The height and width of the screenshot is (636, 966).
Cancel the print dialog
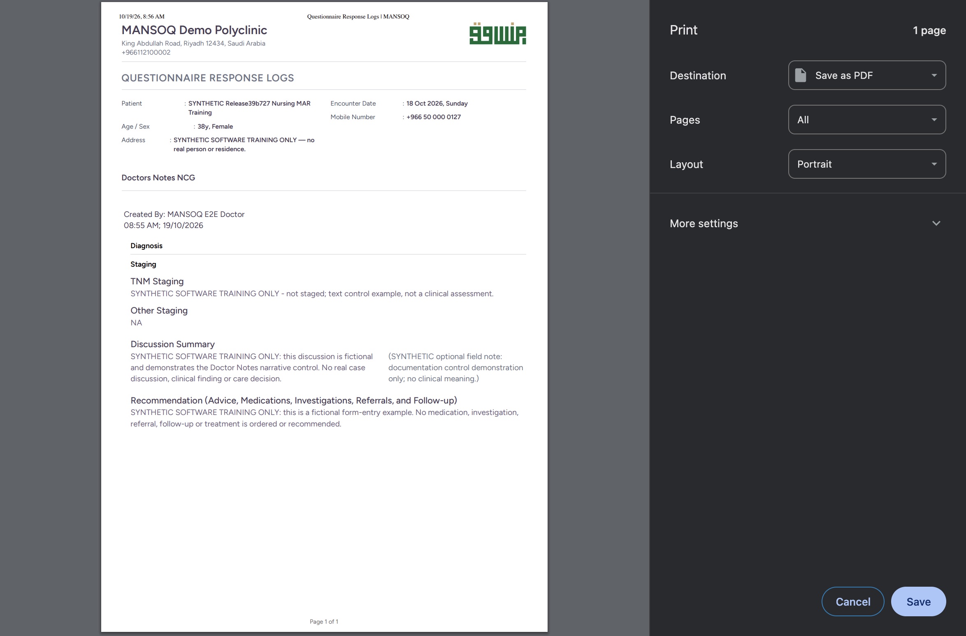click(853, 601)
